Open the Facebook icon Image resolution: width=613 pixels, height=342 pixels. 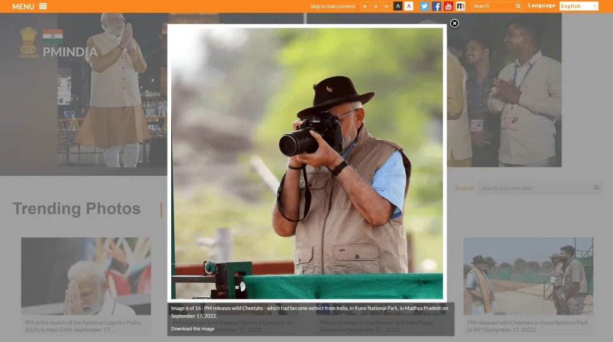(x=436, y=6)
